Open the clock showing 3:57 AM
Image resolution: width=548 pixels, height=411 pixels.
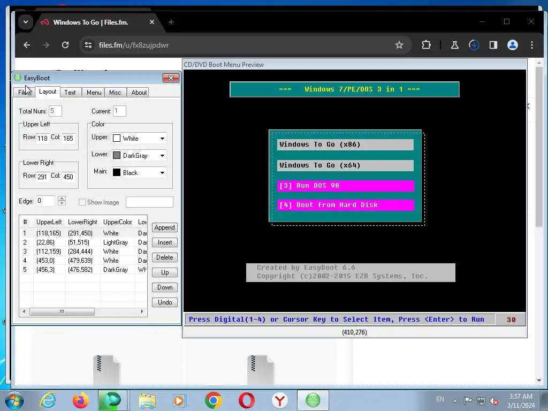tap(521, 401)
